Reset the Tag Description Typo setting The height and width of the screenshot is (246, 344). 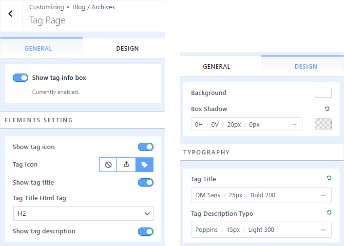(x=329, y=213)
